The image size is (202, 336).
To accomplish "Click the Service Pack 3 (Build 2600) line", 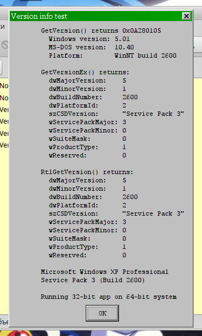I will pos(93,281).
